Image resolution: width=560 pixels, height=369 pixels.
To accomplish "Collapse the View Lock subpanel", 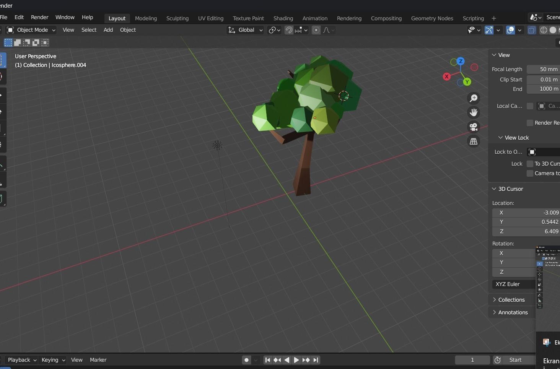I will (500, 138).
